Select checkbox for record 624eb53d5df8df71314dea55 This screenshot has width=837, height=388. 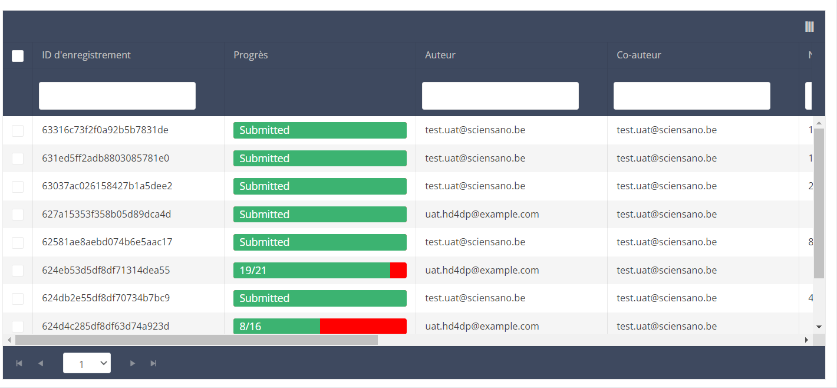pyautogui.click(x=18, y=271)
